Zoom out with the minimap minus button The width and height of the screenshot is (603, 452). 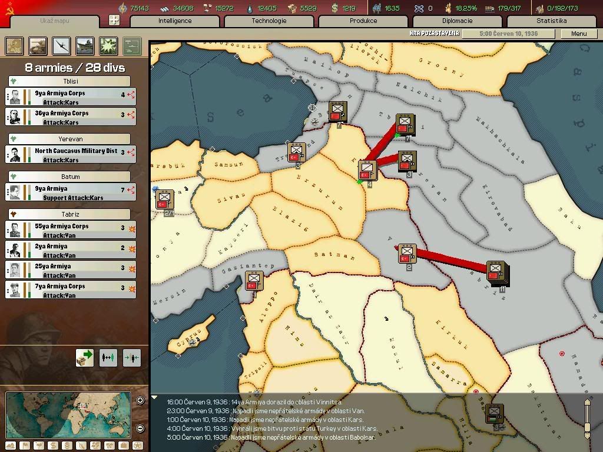[x=140, y=428]
